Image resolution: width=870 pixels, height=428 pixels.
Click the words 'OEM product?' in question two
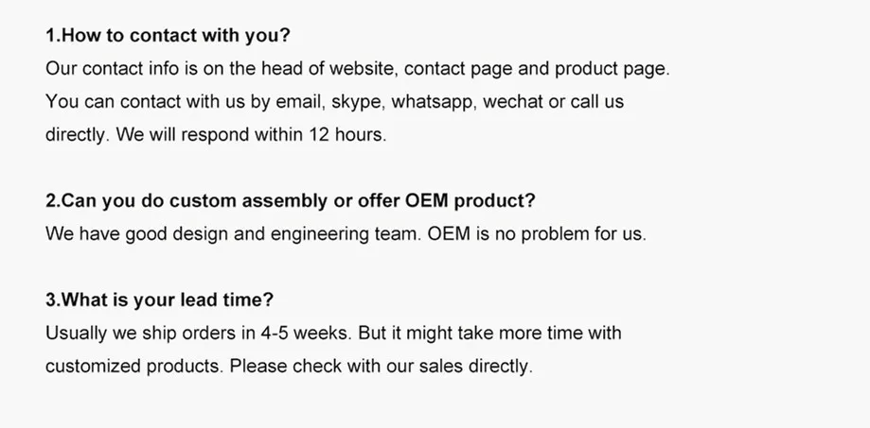pos(470,200)
